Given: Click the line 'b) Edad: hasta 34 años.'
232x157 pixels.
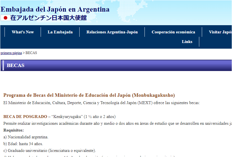Looking at the screenshot, I should tap(23, 144).
